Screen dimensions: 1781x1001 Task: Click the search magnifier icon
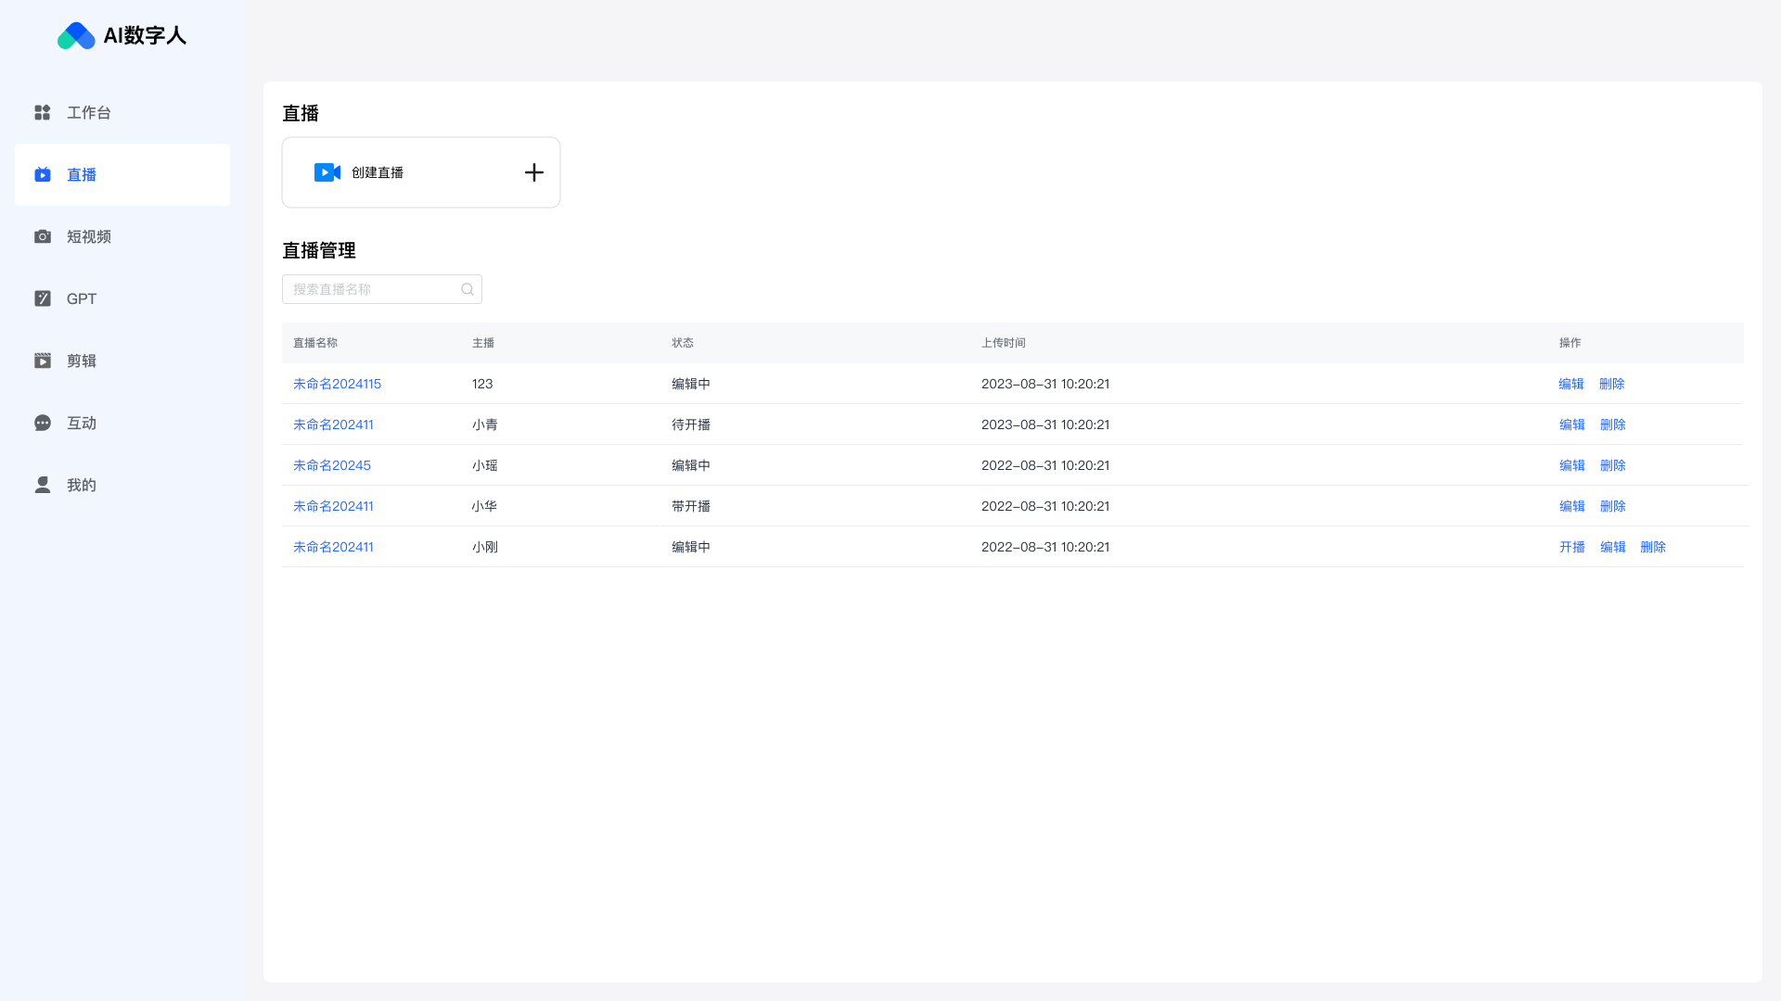click(x=468, y=289)
